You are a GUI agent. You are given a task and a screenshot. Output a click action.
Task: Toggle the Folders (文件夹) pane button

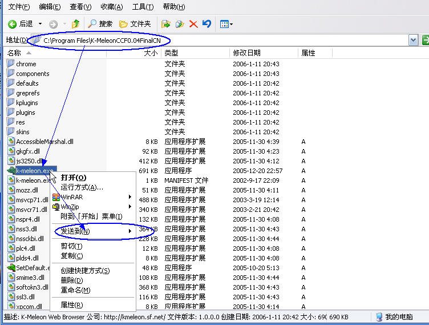tap(135, 24)
